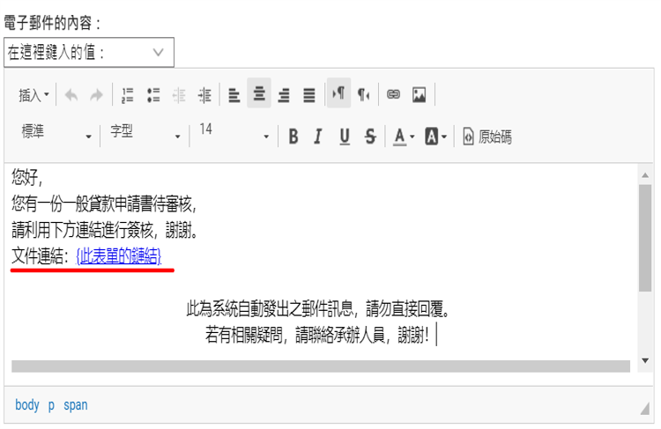
Task: Click the editor resize grip corner
Action: [x=644, y=408]
